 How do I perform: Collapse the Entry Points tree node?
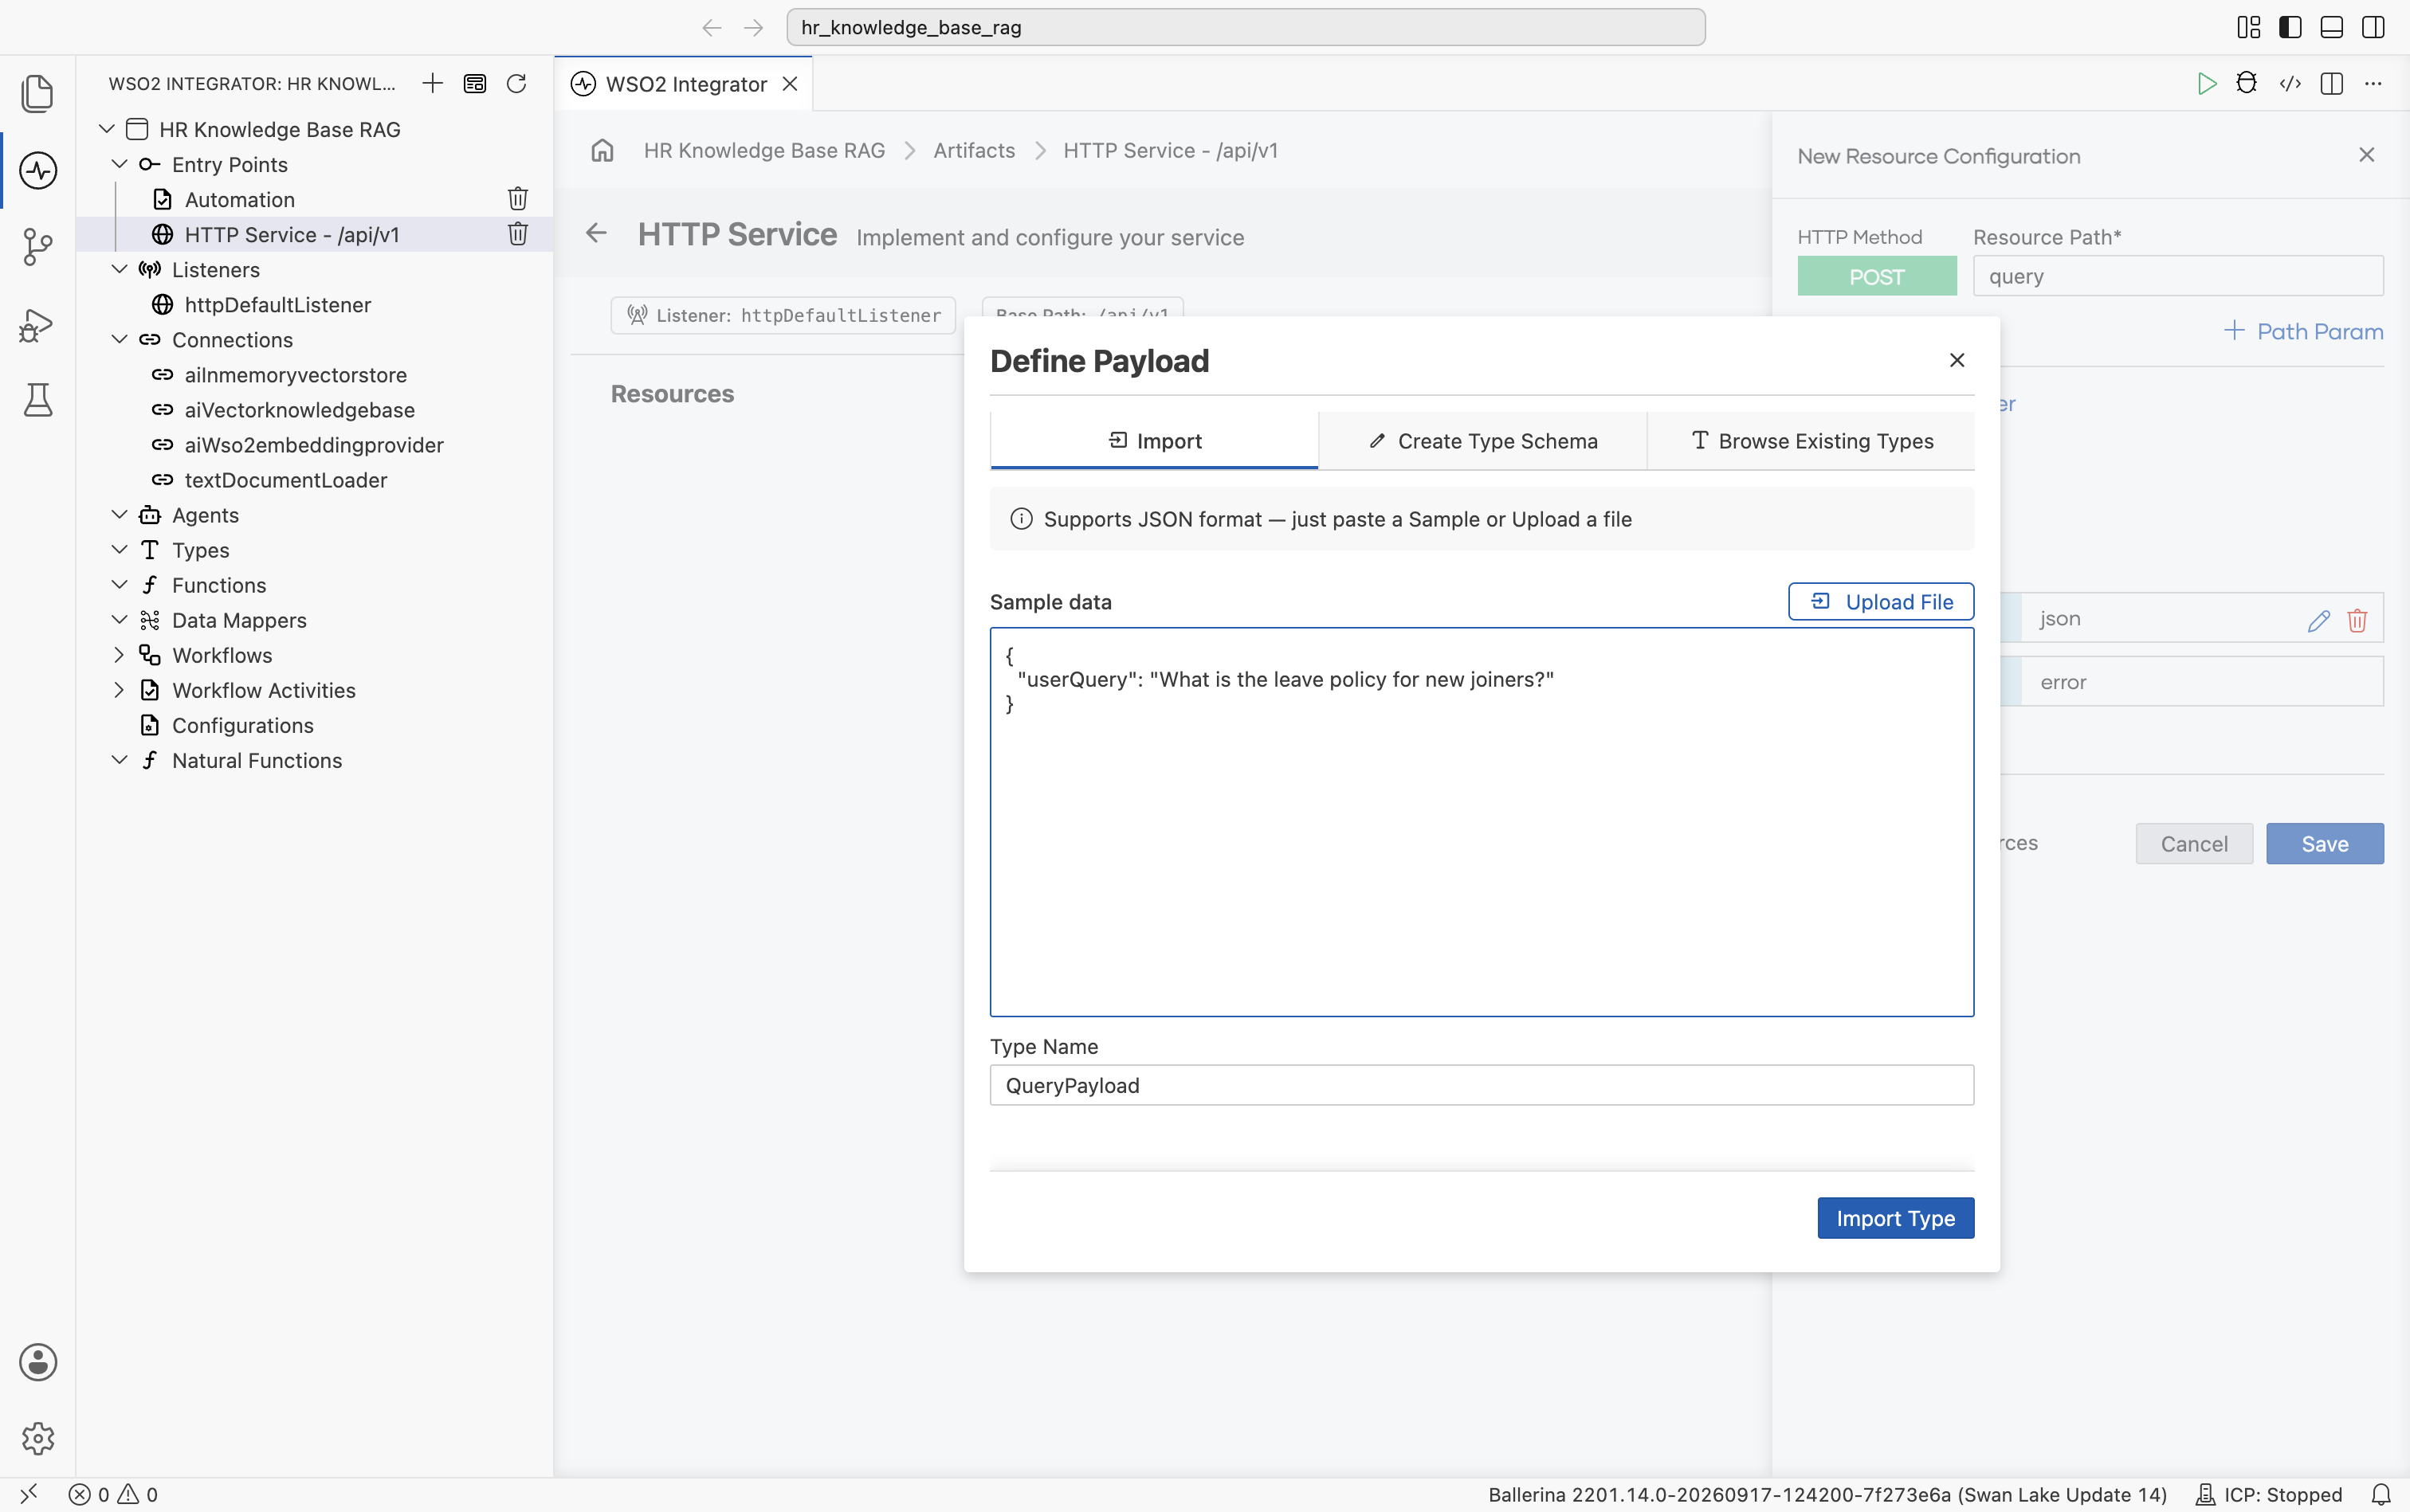119,164
